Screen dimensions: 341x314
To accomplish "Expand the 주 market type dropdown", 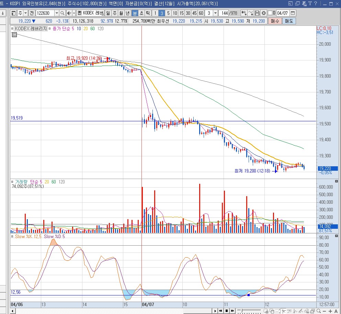I will [25, 13].
